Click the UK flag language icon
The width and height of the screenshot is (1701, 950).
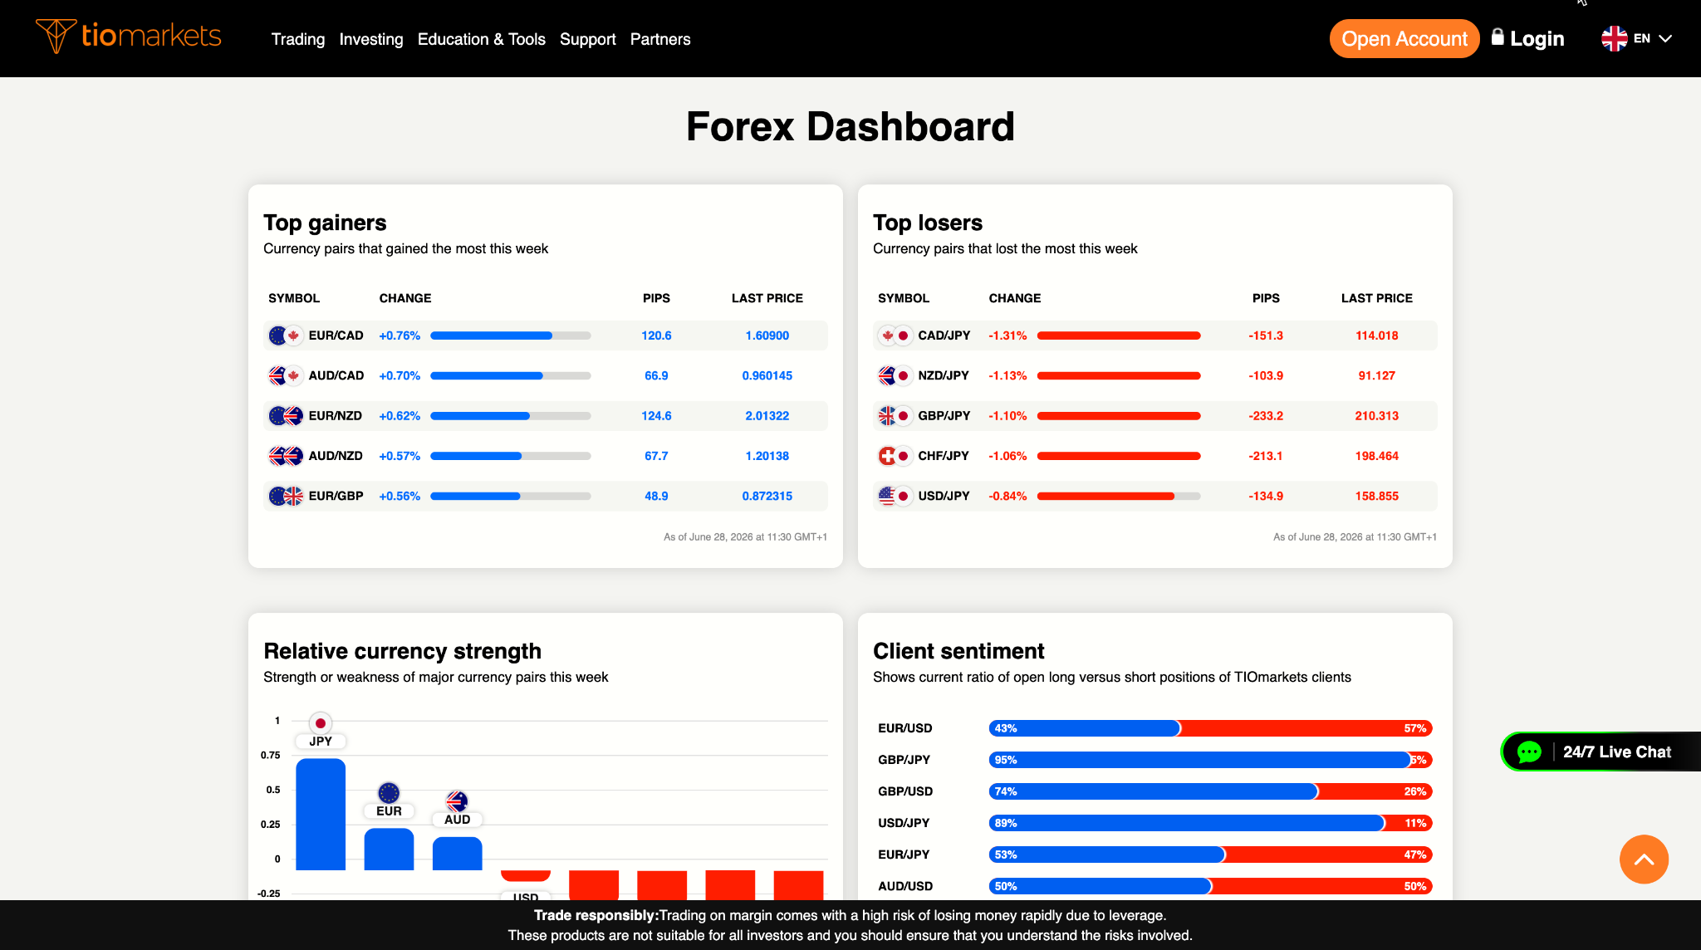pyautogui.click(x=1615, y=38)
